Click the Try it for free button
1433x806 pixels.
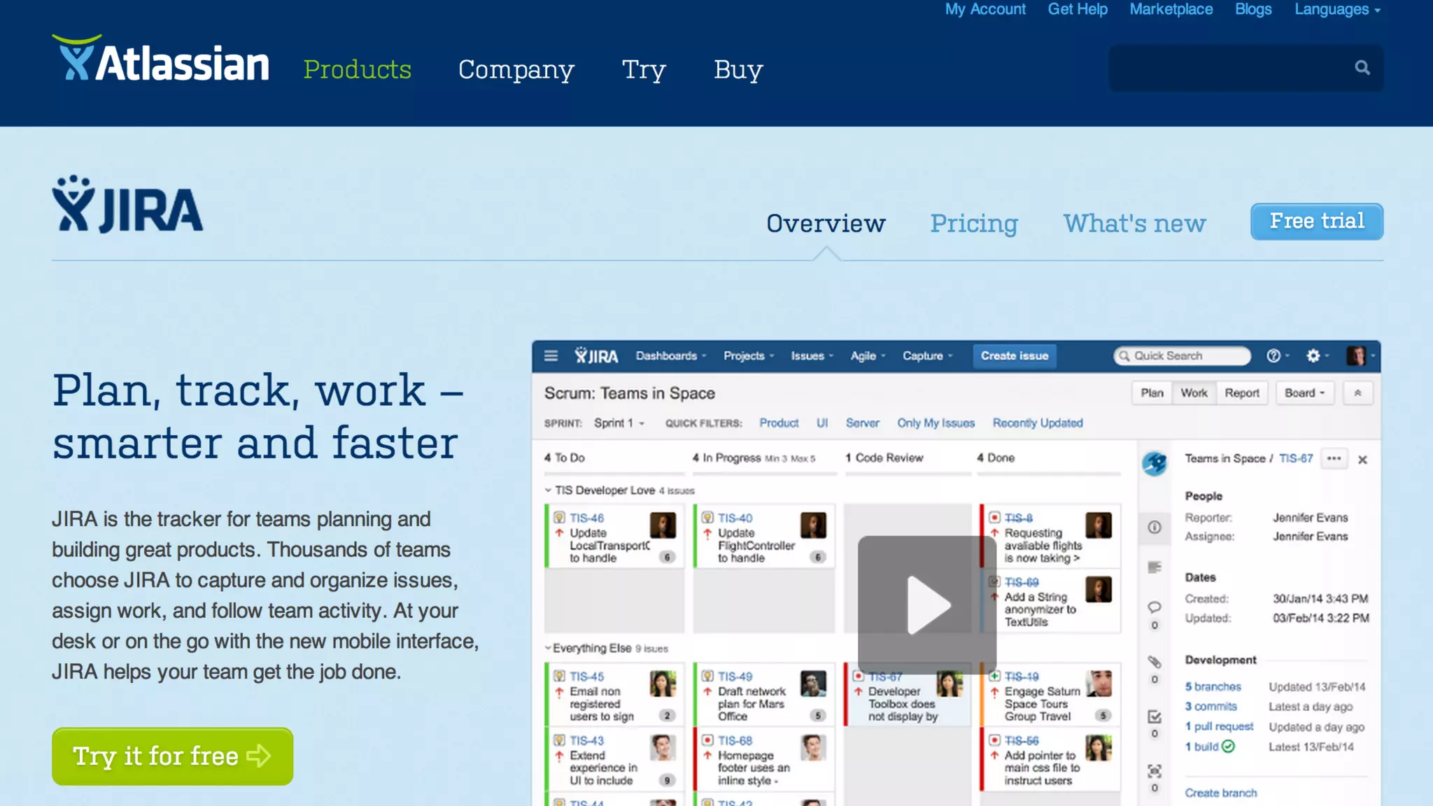tap(172, 756)
